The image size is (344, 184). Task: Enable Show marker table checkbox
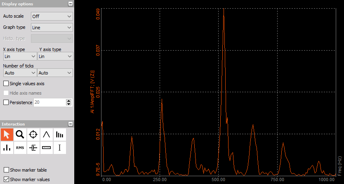click(x=6, y=170)
